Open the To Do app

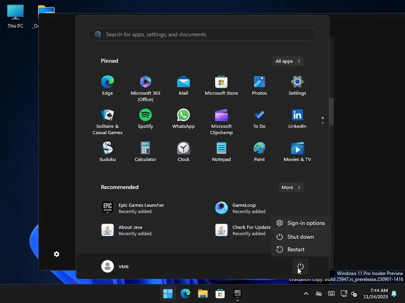259,119
